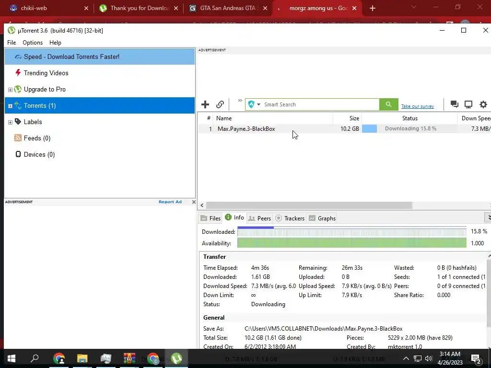Viewport: 491px width, 368px height.
Task: Close the sidebar advertisement
Action: pyautogui.click(x=194, y=202)
